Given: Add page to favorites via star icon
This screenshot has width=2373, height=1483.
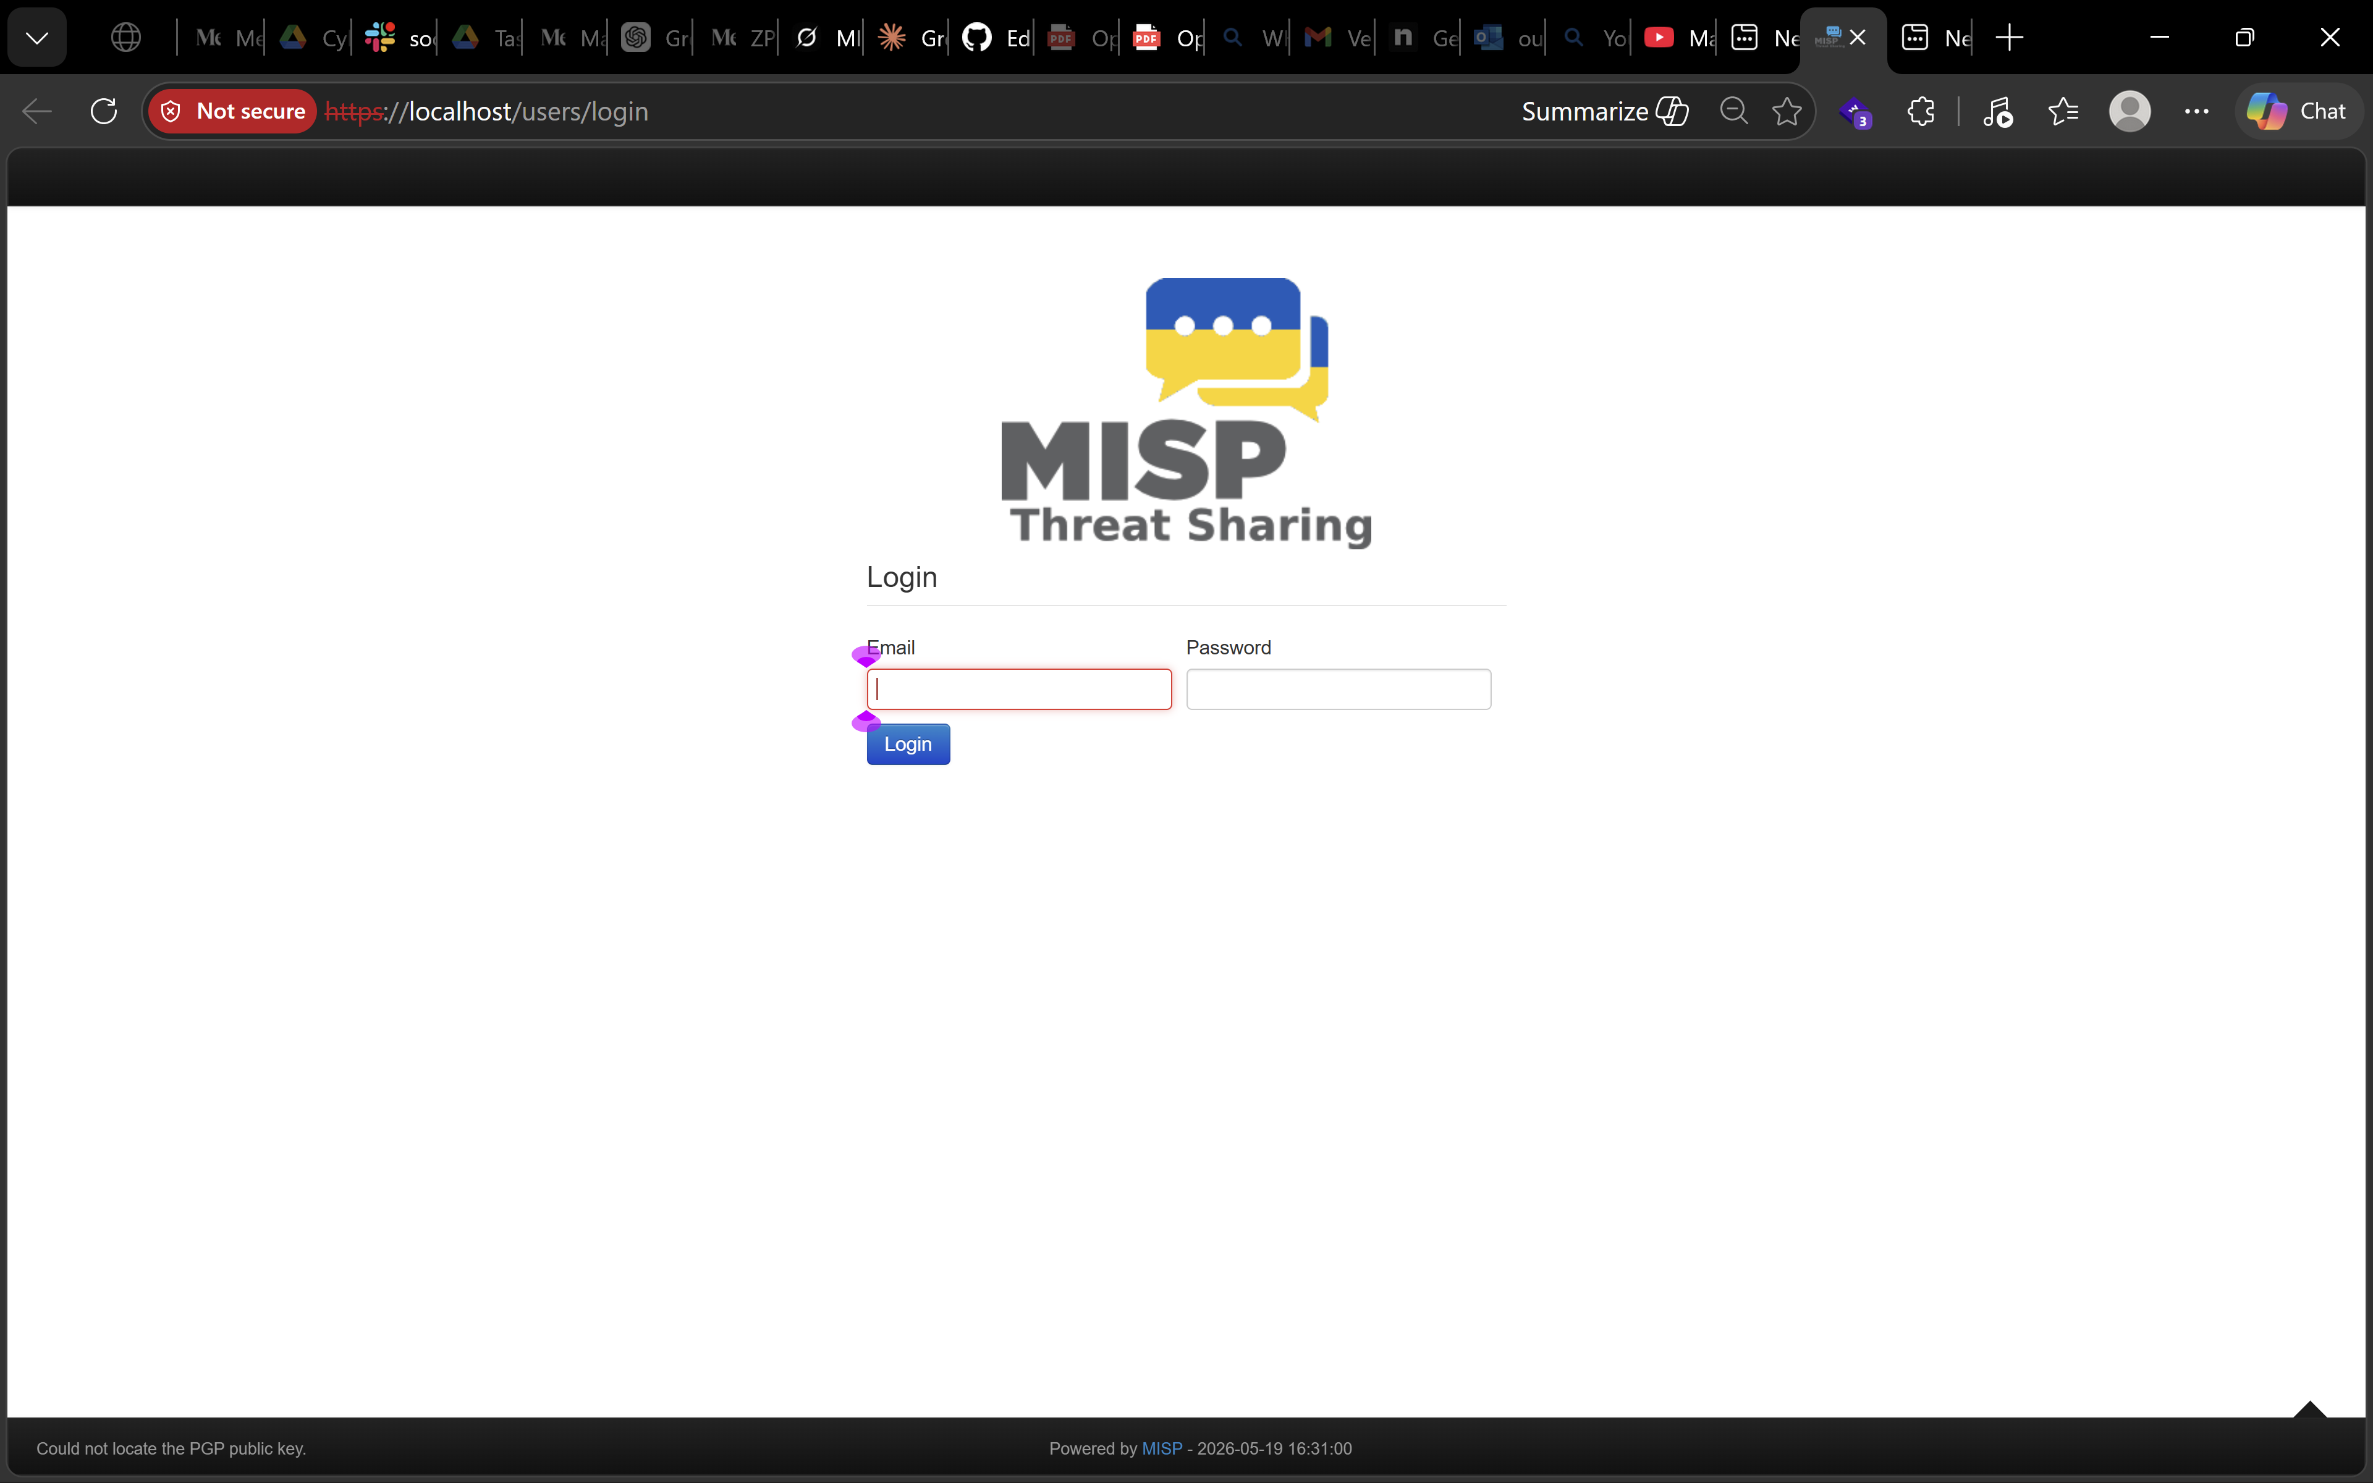Looking at the screenshot, I should (1787, 111).
